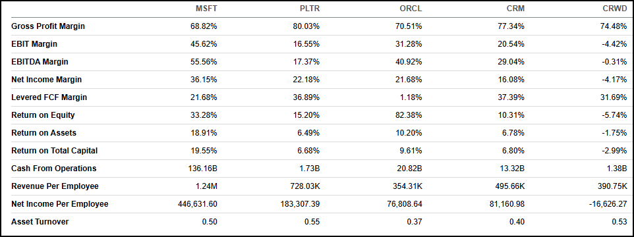Select Return on Total Capital label
634x237 pixels.
[x=55, y=151]
